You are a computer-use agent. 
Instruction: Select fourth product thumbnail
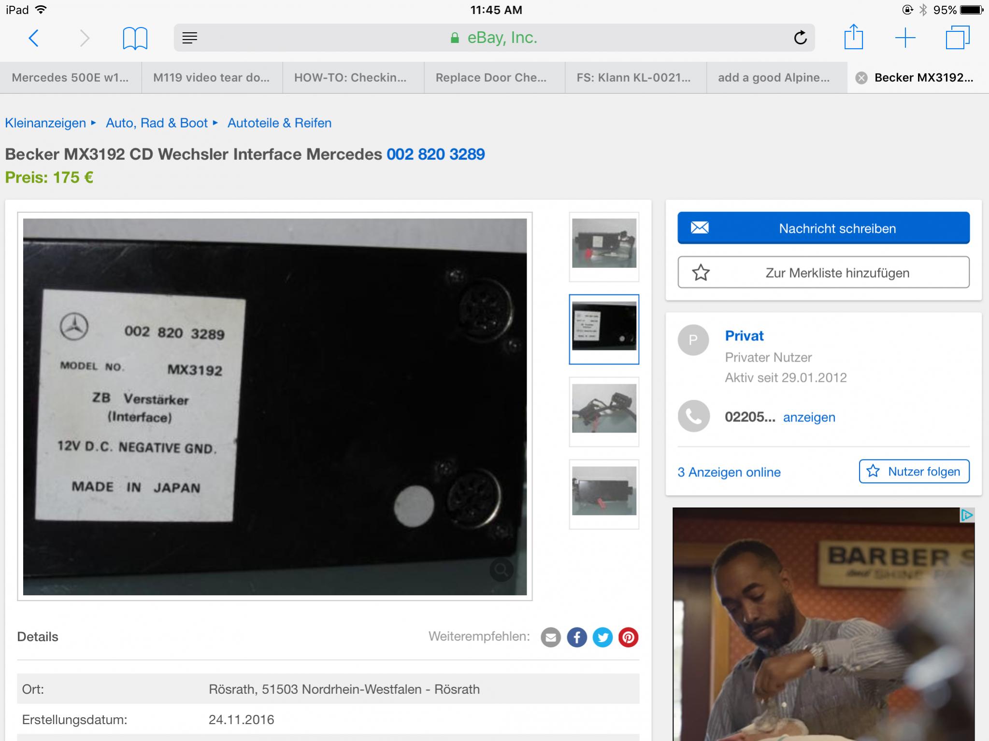click(604, 494)
